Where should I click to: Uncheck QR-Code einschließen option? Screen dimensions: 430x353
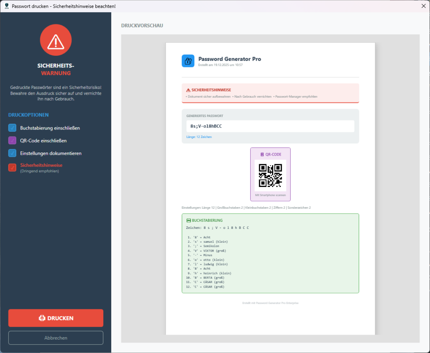12,141
